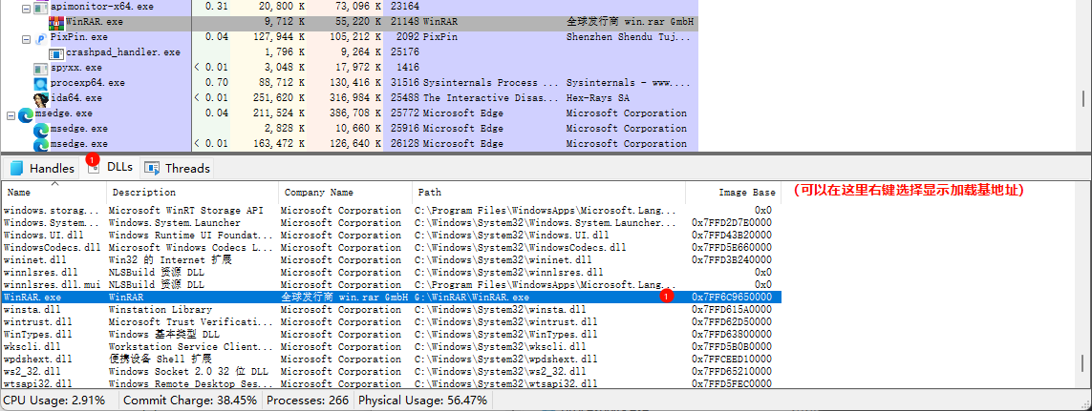Sort DLL list by Image Base column

point(734,193)
